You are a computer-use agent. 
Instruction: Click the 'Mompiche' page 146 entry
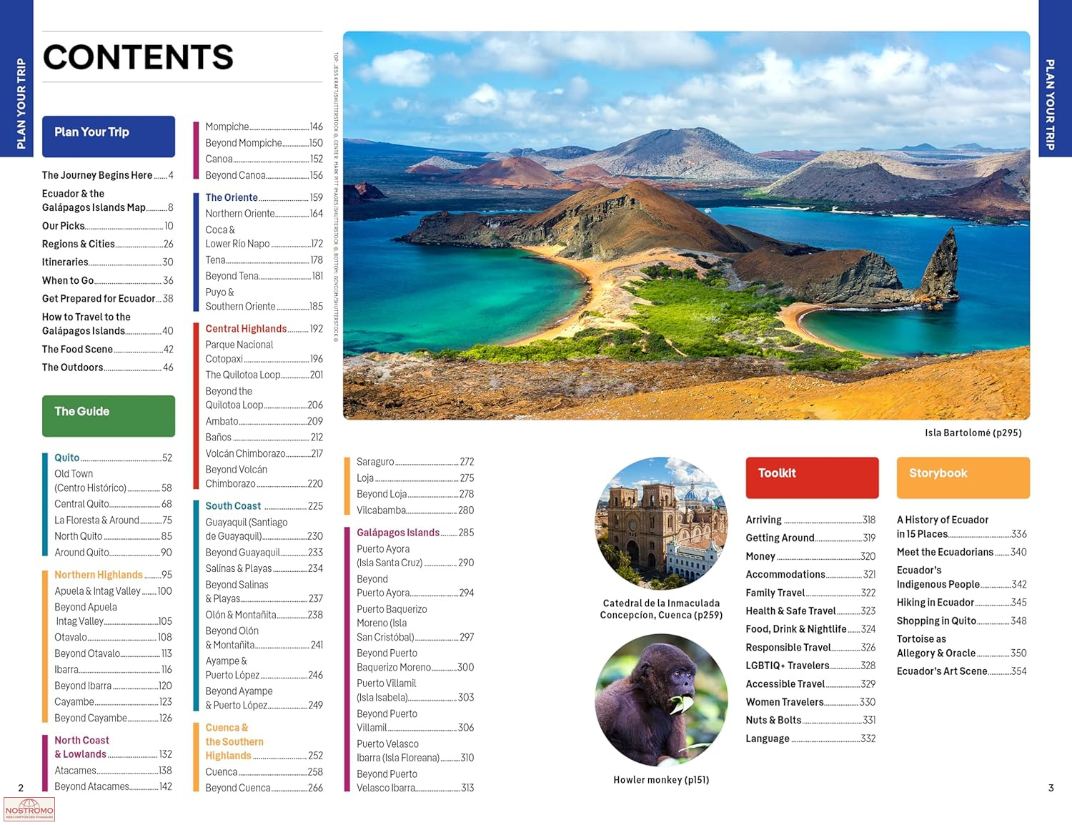pyautogui.click(x=264, y=127)
